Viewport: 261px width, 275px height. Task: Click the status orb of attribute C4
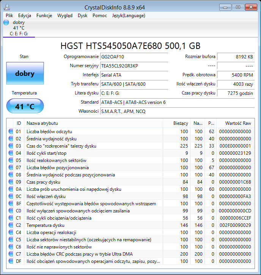[11, 232]
